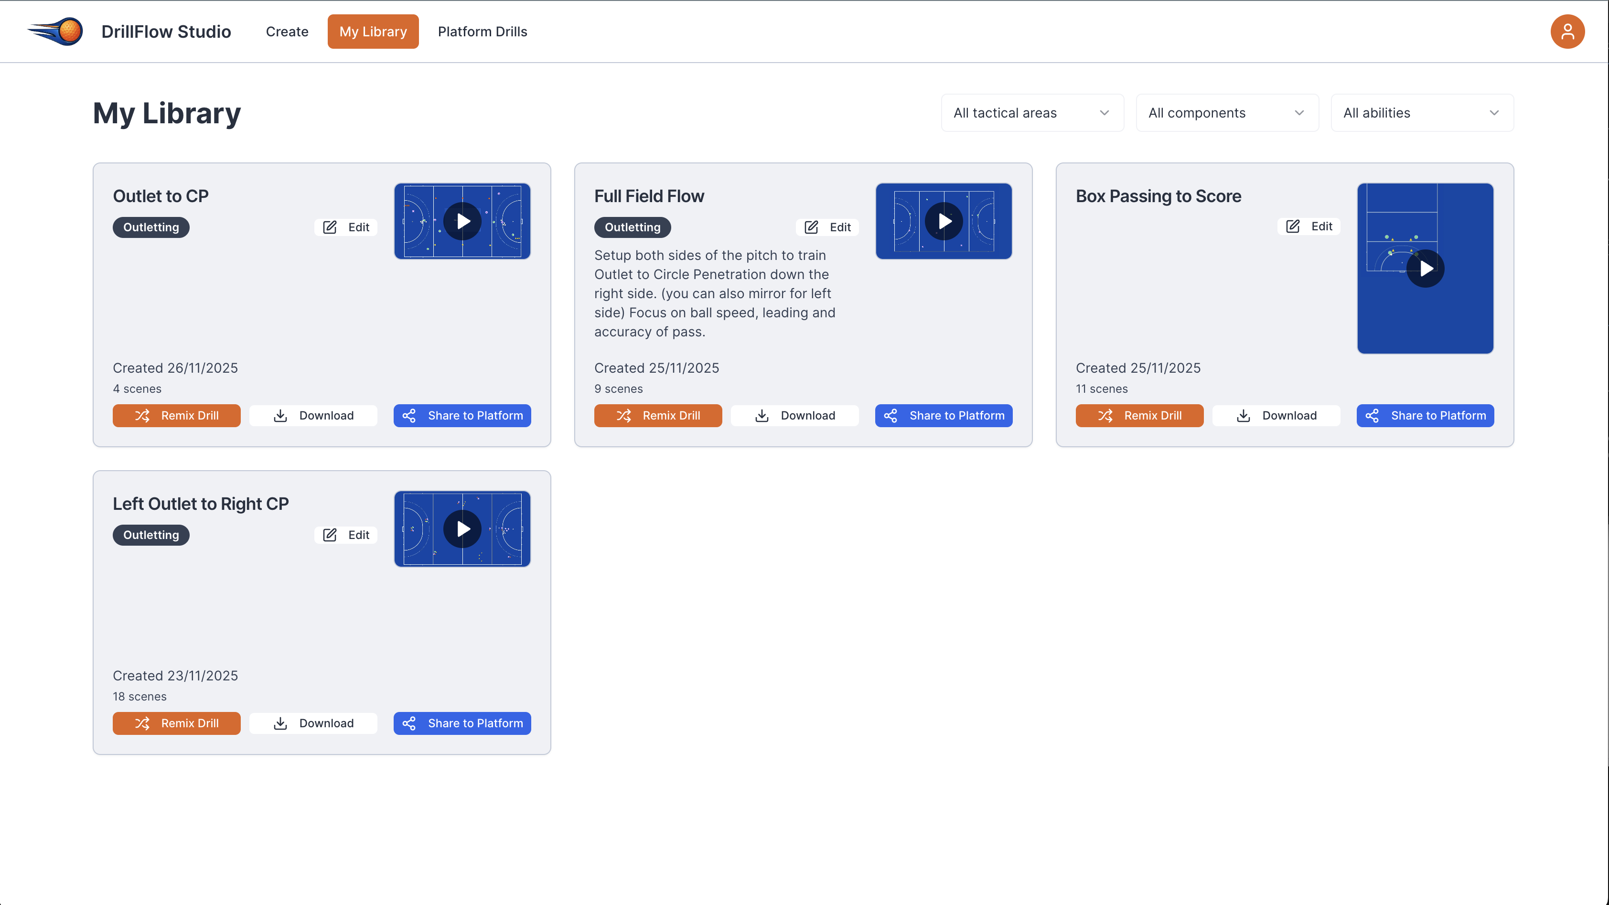
Task: Click the Left Outlet to Right CP title
Action: (x=201, y=504)
